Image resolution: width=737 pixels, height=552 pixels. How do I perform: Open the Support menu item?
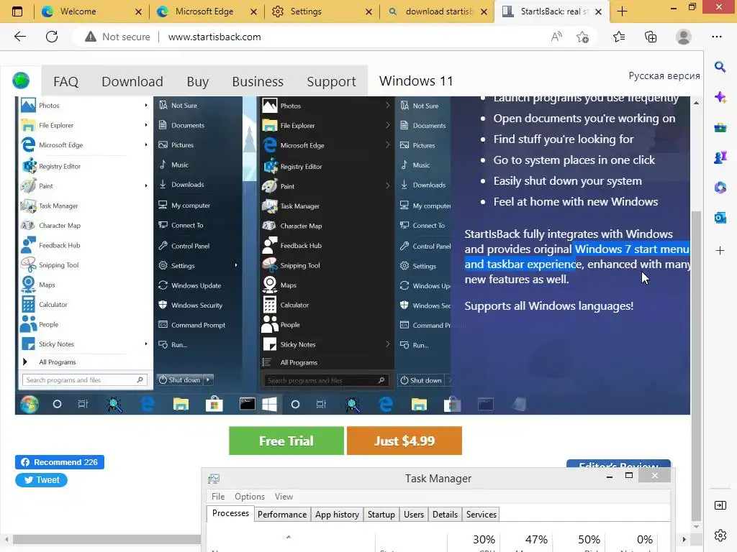(x=331, y=82)
